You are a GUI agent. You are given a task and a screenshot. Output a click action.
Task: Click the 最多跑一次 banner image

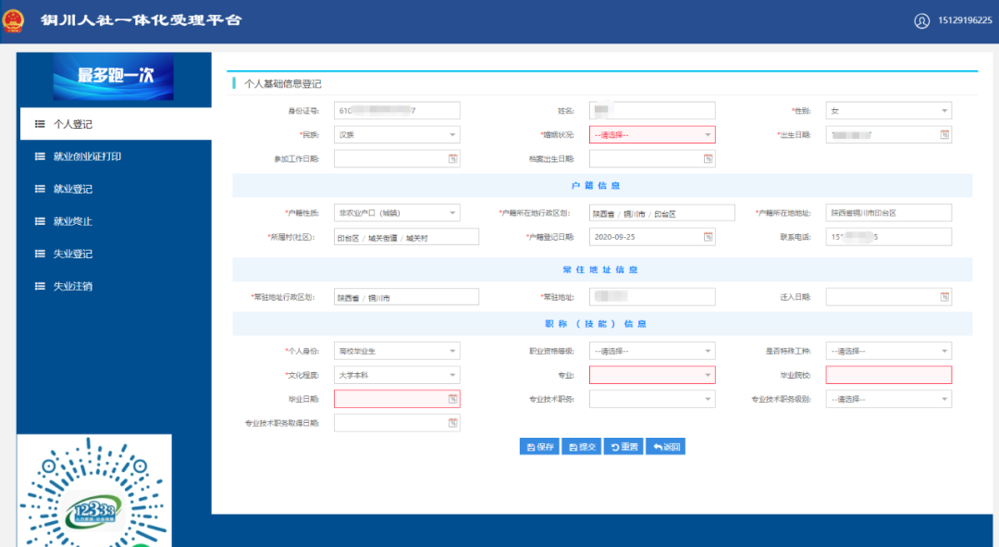click(115, 76)
